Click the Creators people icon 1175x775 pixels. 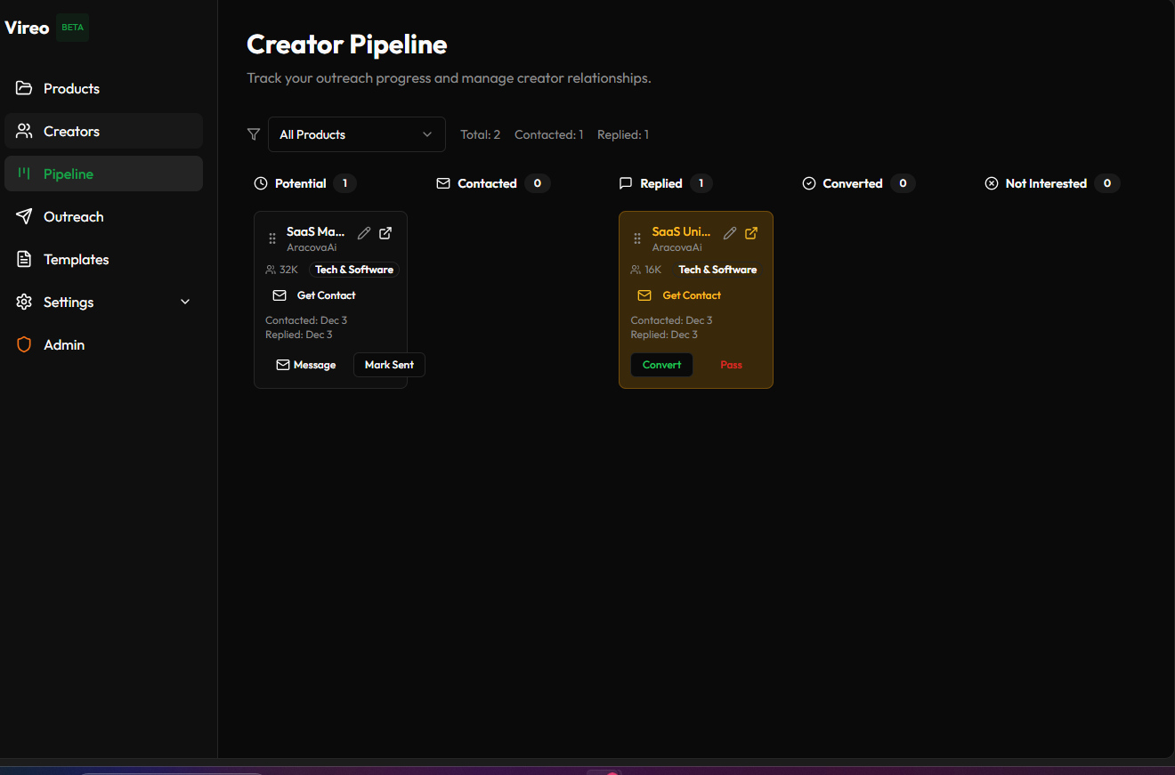coord(24,131)
